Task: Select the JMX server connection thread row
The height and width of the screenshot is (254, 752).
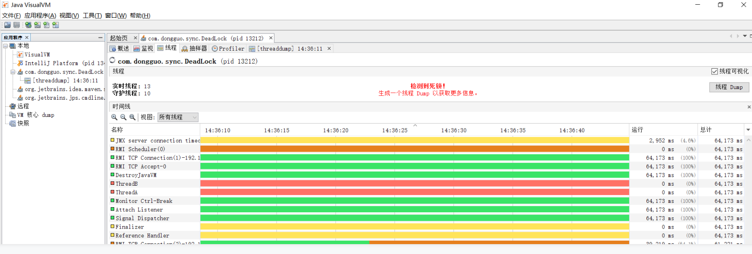Action: coord(427,141)
